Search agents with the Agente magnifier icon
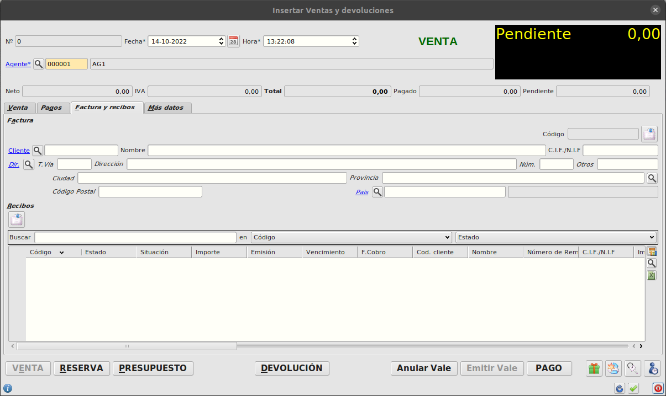 coord(39,64)
